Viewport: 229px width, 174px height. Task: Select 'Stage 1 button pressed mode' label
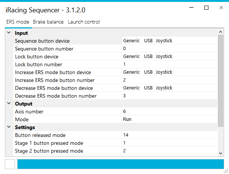pyautogui.click(x=49, y=143)
